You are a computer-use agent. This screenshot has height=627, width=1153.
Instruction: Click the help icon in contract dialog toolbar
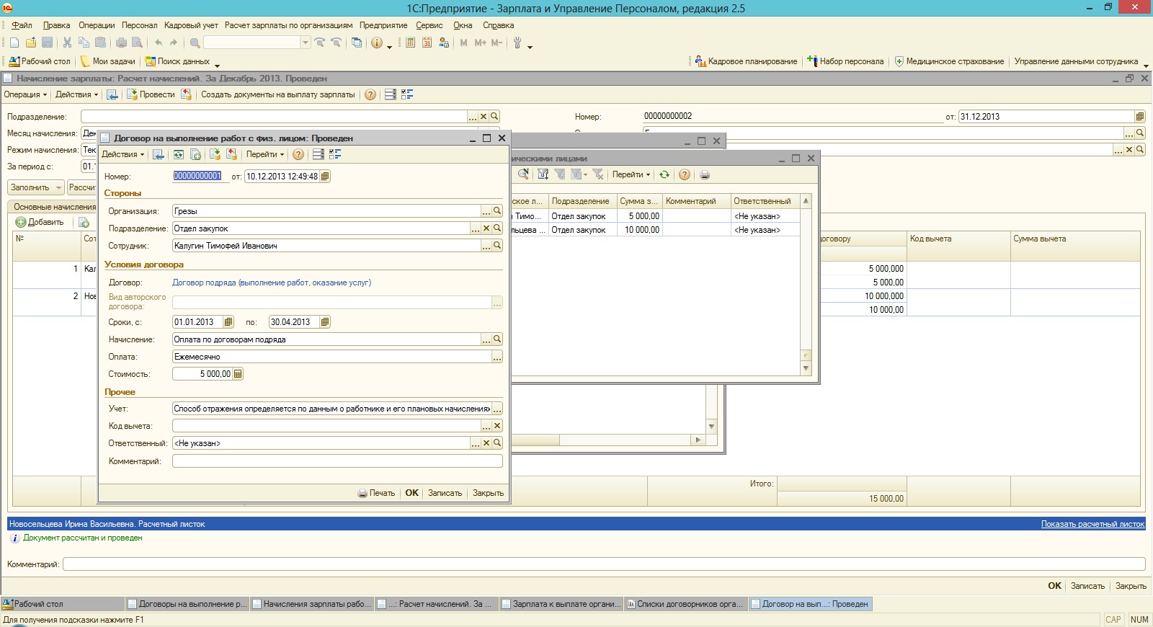(298, 154)
